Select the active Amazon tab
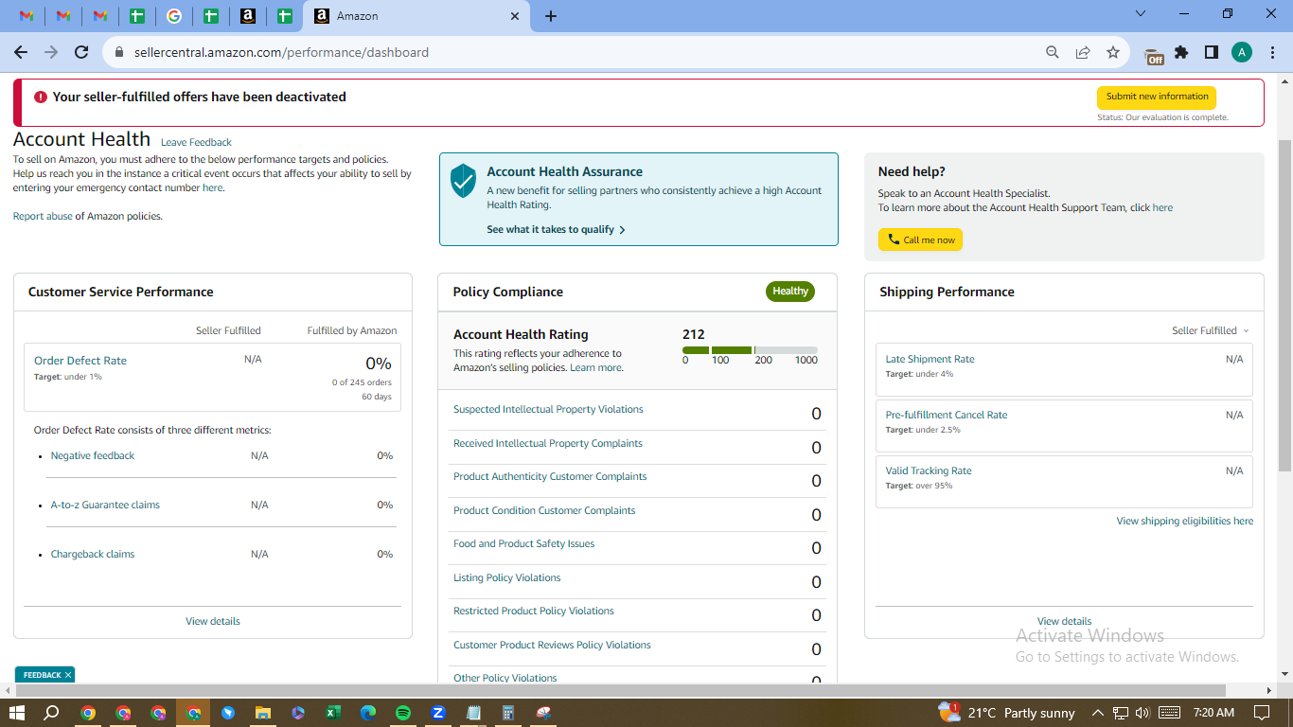This screenshot has width=1293, height=727. 416,16
